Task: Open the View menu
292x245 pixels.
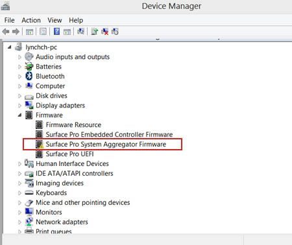Action: [x=55, y=20]
